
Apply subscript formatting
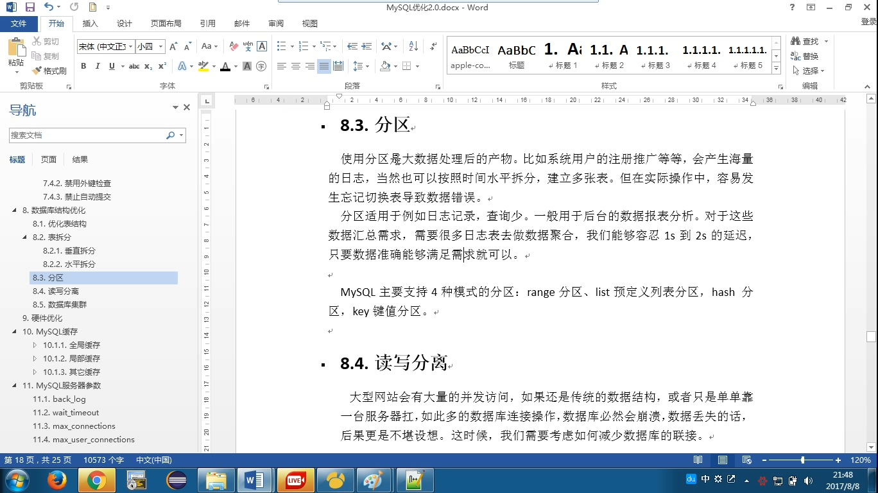[148, 66]
